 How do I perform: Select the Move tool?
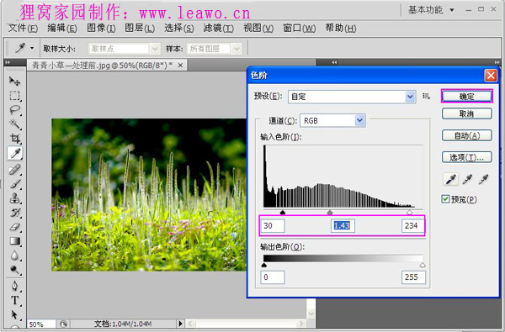pos(14,81)
